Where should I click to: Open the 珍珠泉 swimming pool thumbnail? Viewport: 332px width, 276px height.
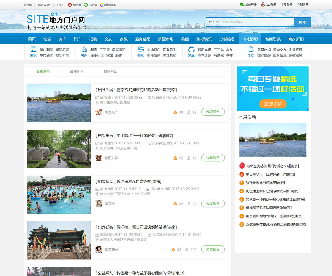(59, 195)
